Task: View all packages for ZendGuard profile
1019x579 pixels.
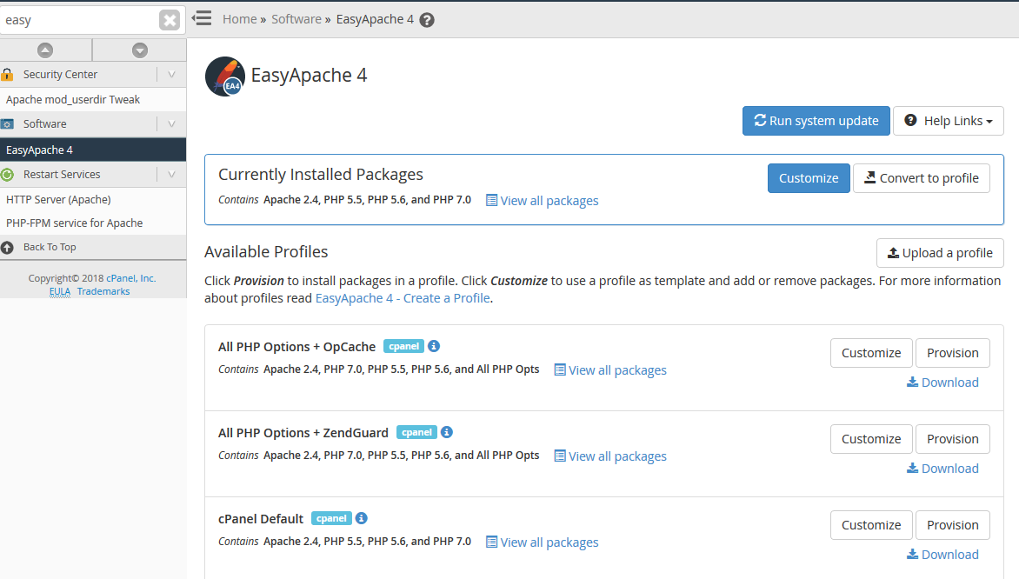Action: coord(610,456)
